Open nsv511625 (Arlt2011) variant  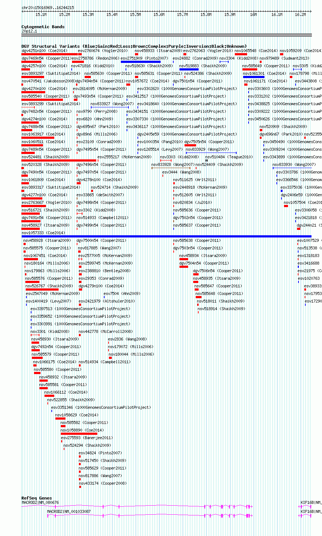194,180
